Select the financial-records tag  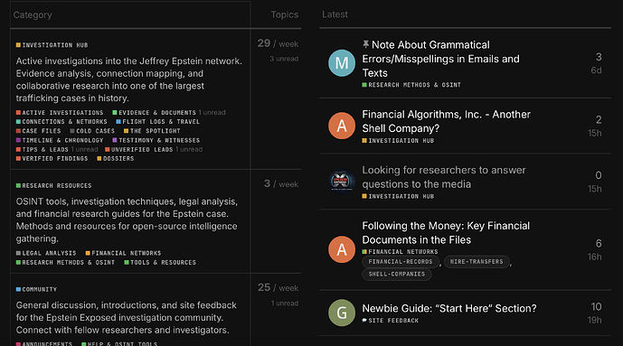tap(401, 262)
